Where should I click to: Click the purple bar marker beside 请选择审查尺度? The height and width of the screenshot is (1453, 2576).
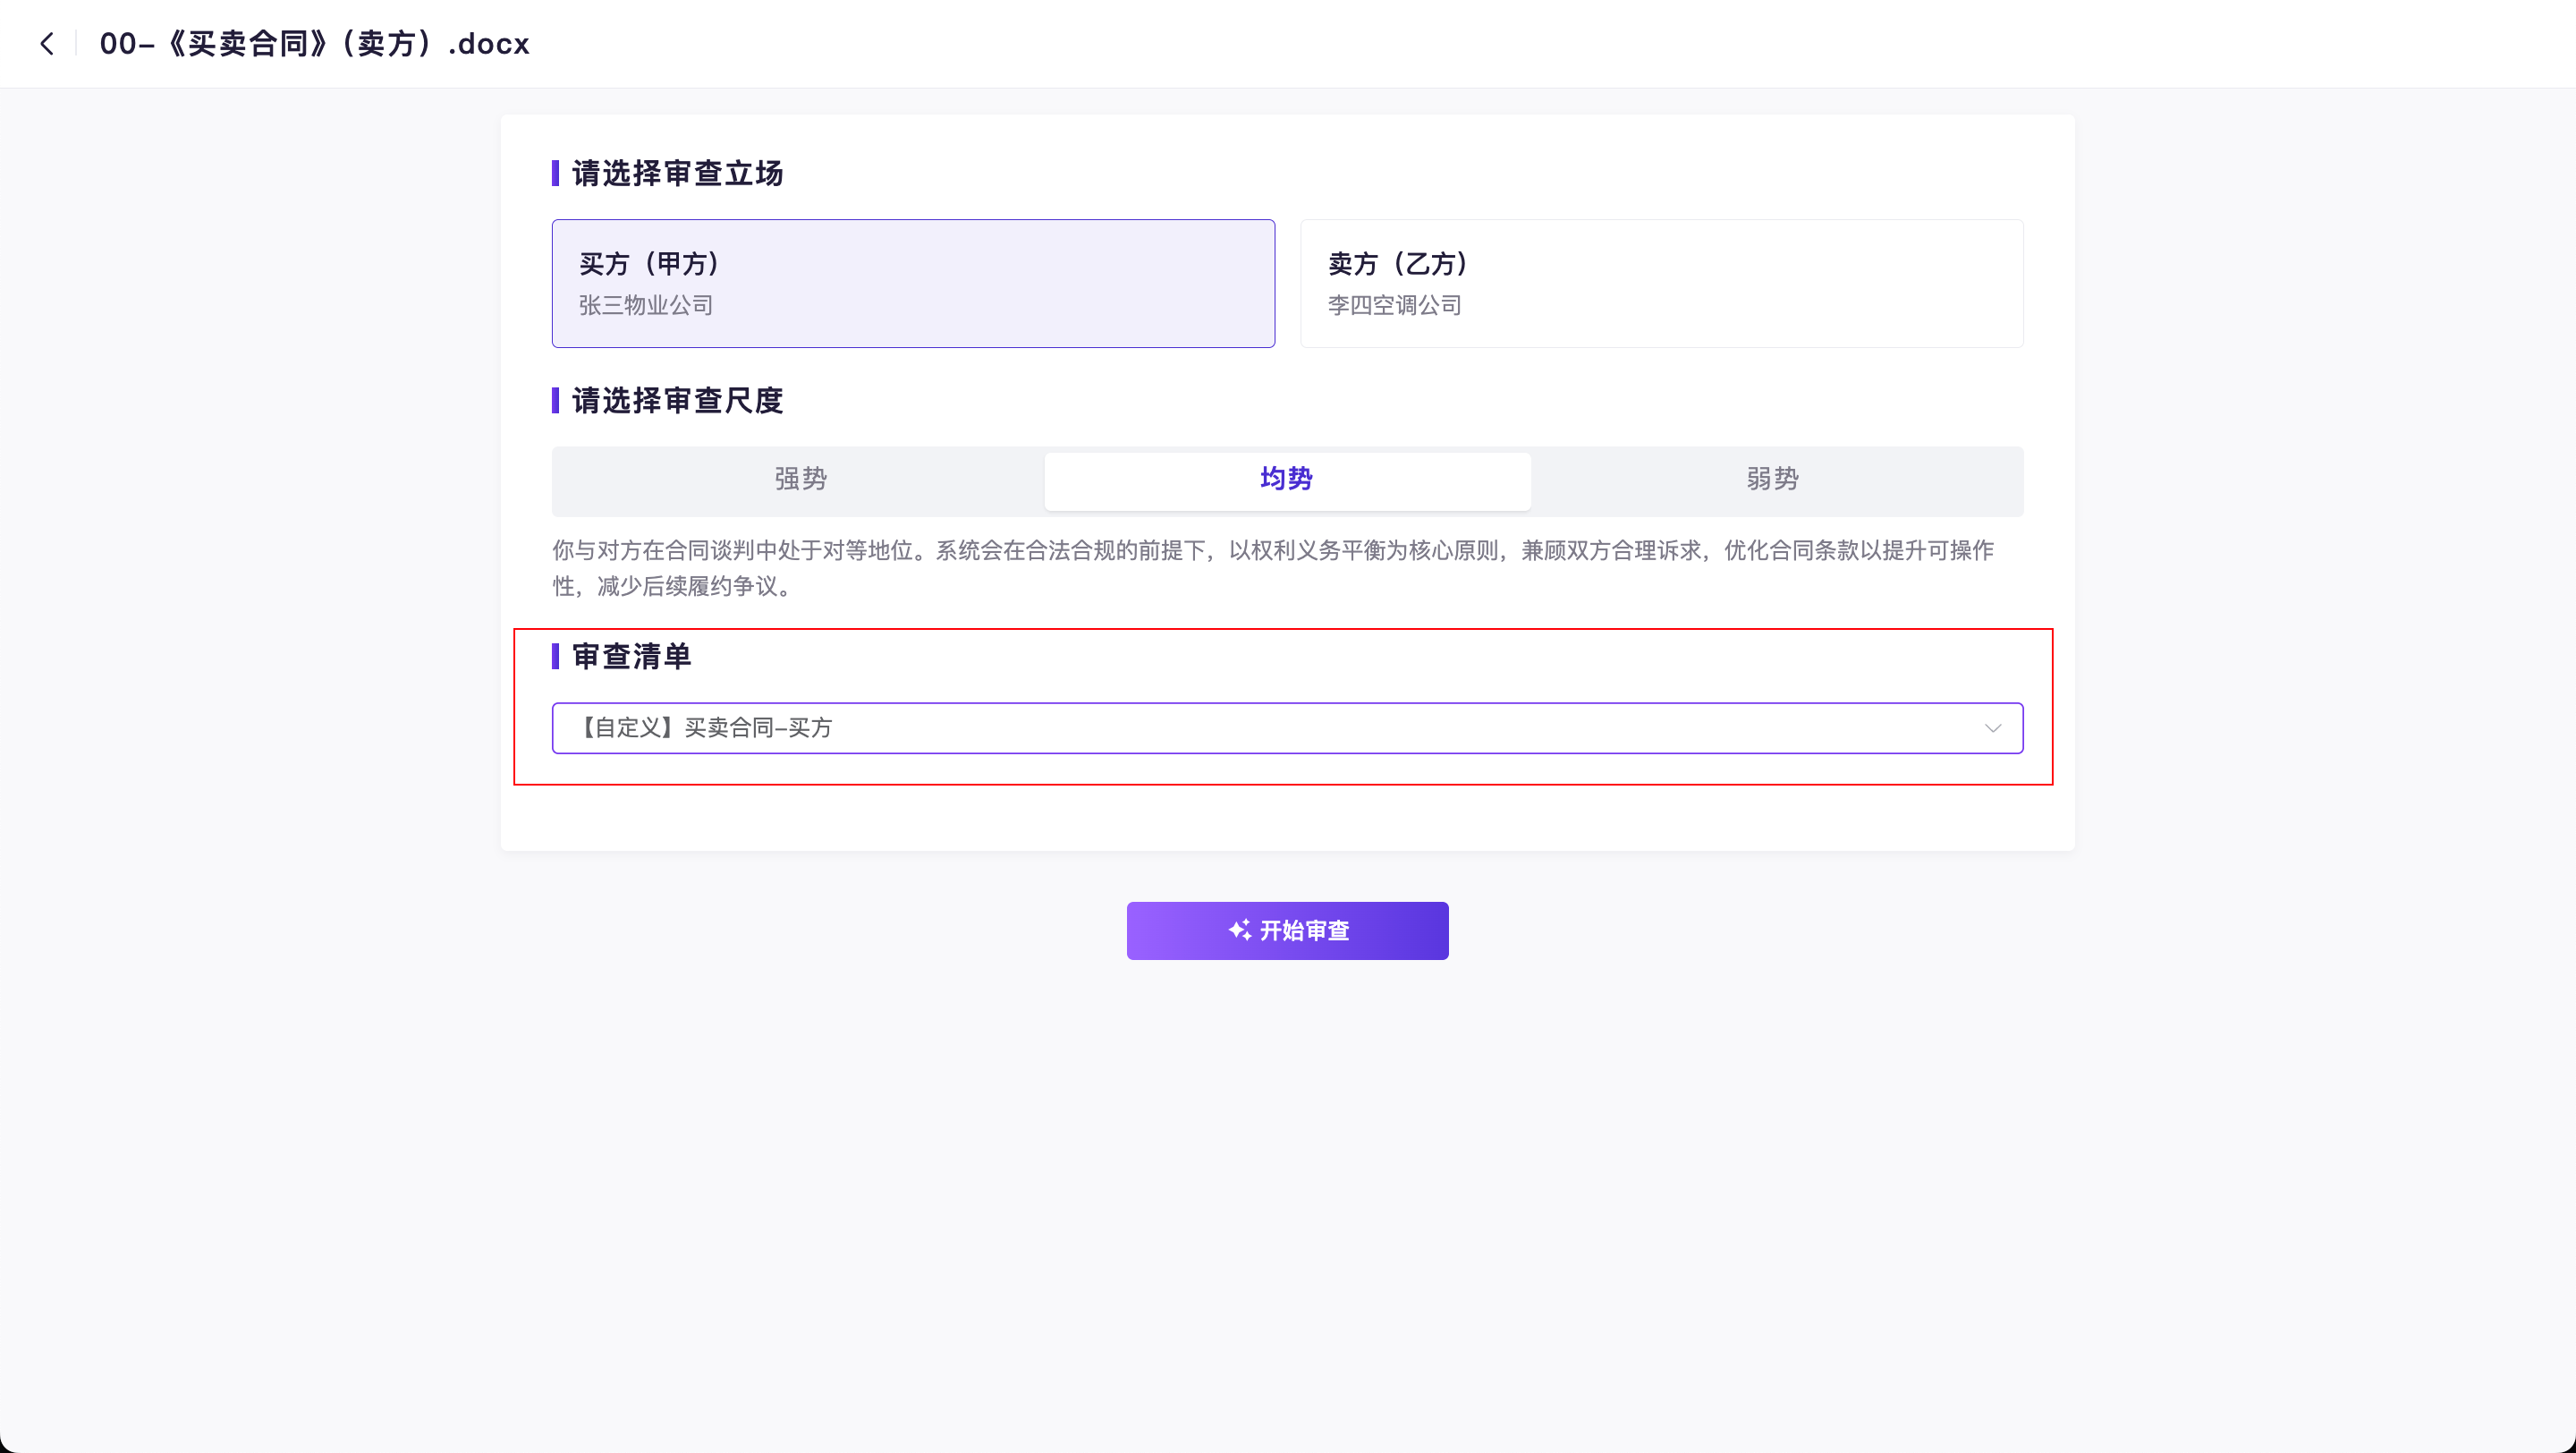tap(555, 401)
